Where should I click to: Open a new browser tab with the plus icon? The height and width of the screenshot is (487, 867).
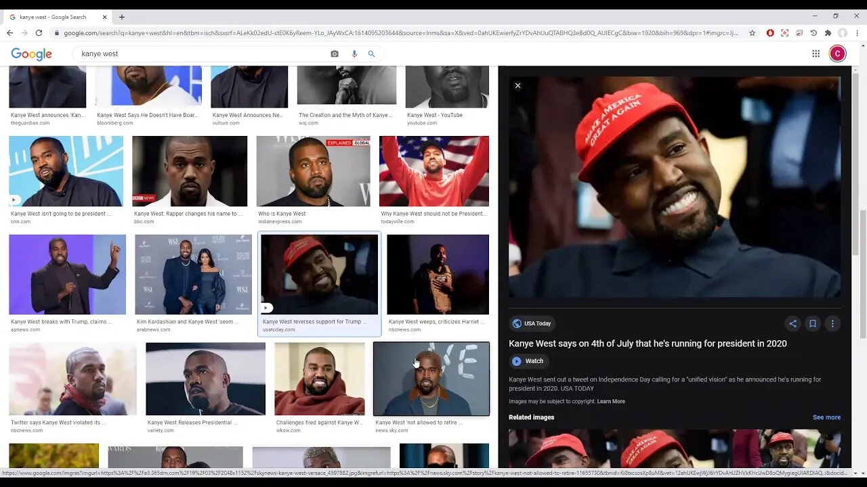122,17
